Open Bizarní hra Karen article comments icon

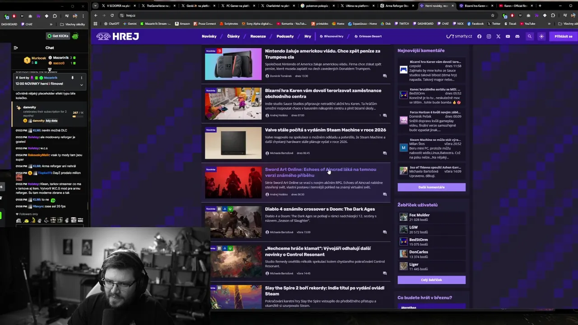click(x=385, y=116)
